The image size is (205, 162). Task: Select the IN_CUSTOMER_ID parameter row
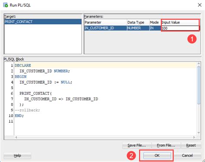[x=142, y=28]
